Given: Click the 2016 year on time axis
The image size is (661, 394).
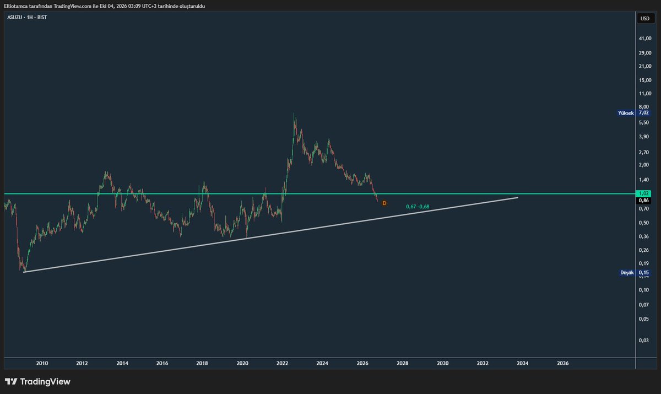Looking at the screenshot, I should pos(162,363).
